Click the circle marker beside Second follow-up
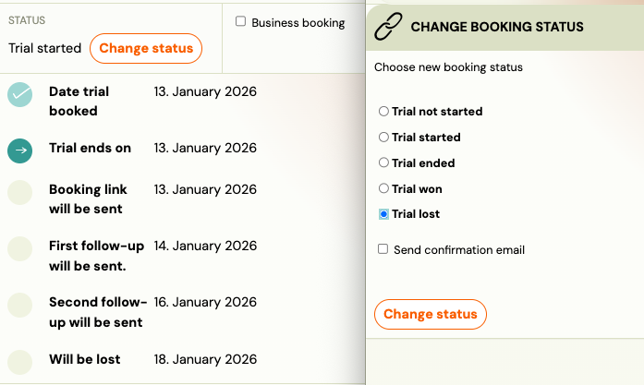 (x=20, y=304)
